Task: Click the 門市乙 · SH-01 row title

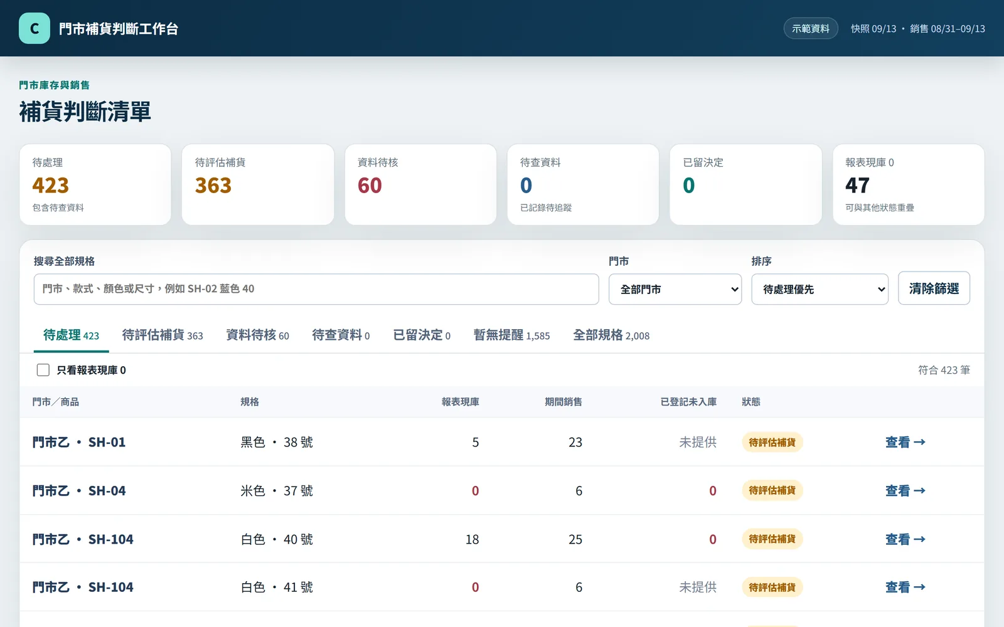Action: pos(79,442)
